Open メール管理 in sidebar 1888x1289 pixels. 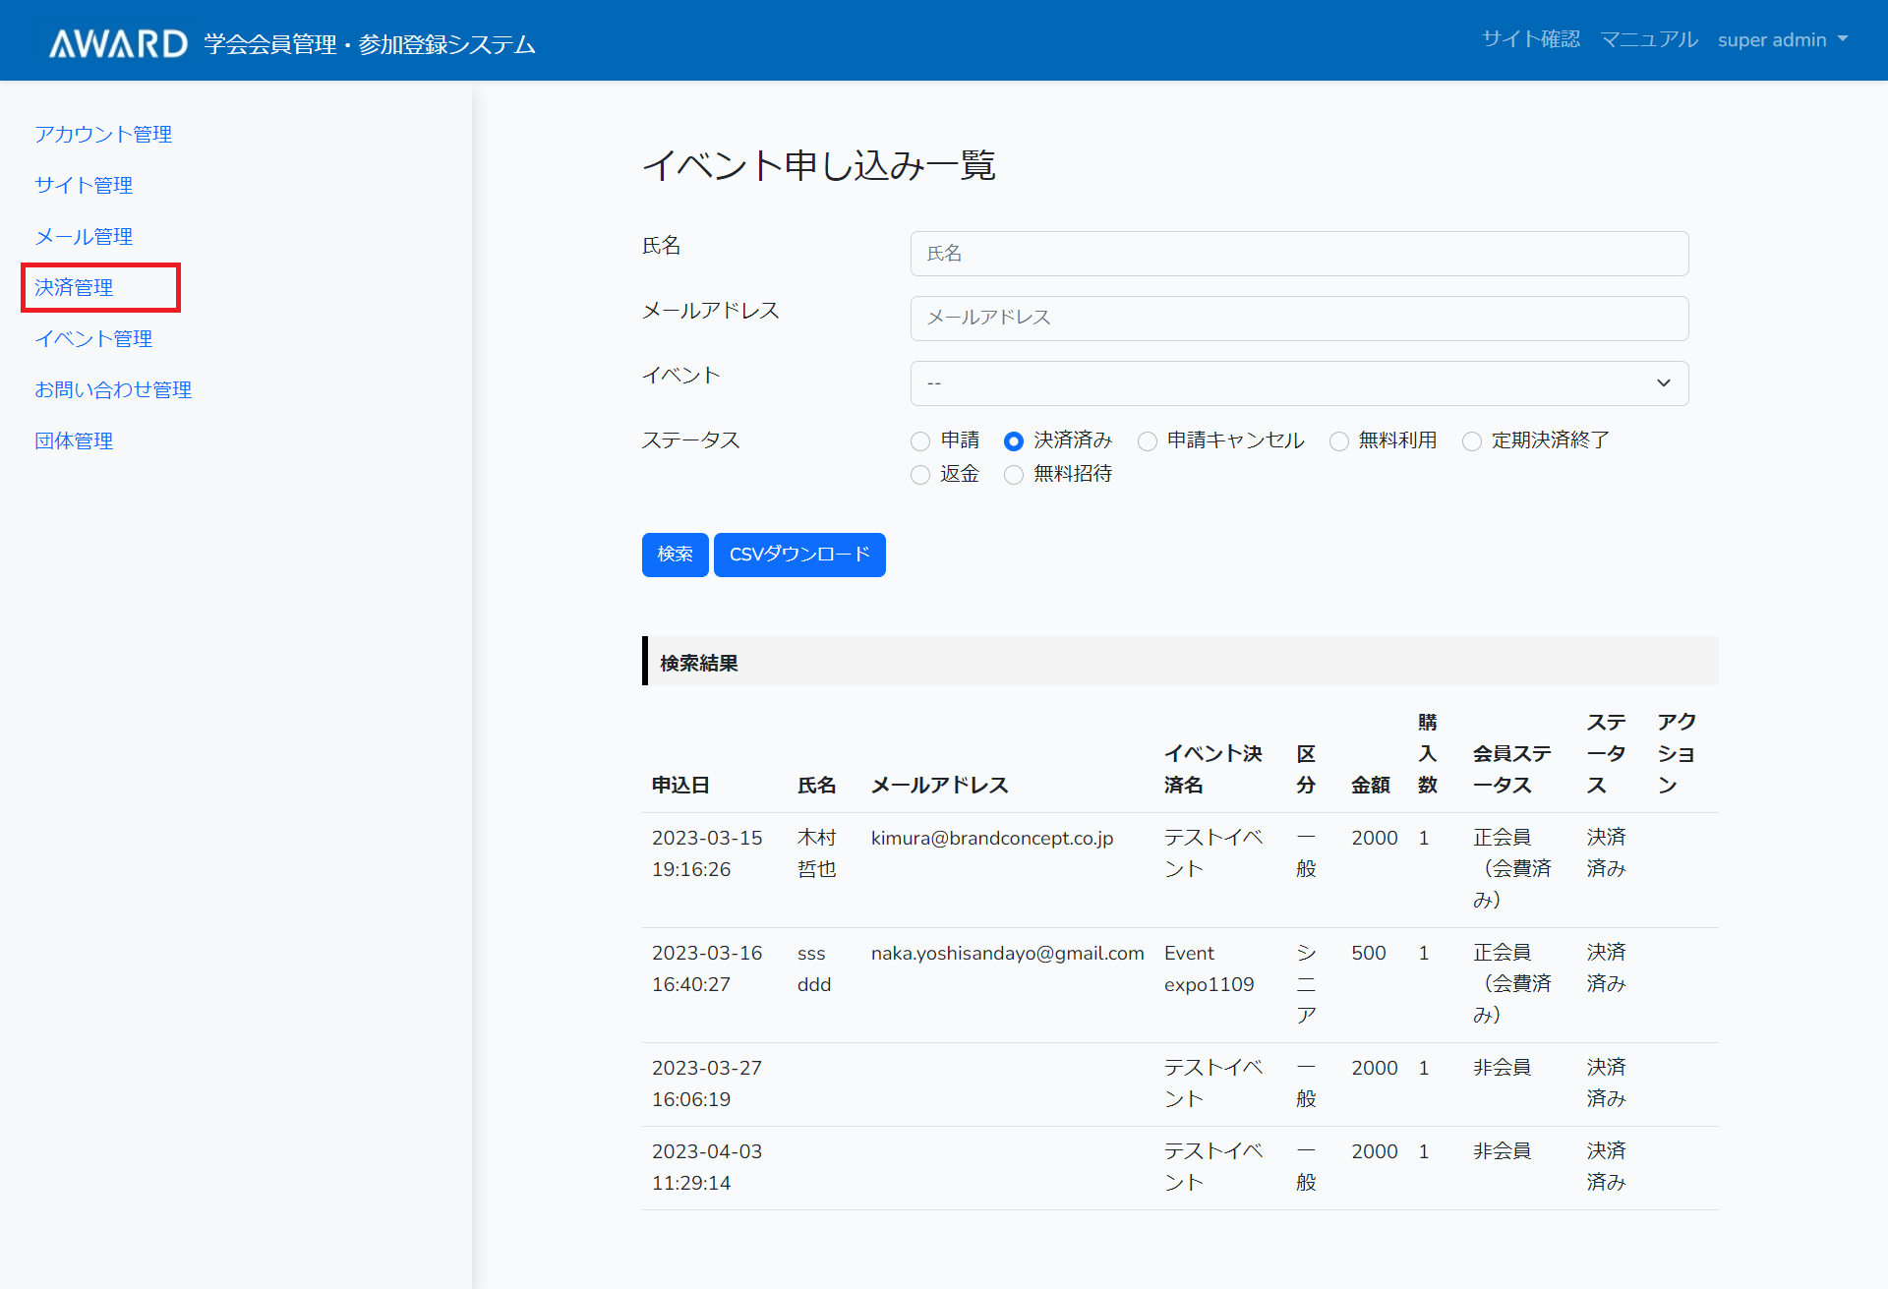coord(84,236)
